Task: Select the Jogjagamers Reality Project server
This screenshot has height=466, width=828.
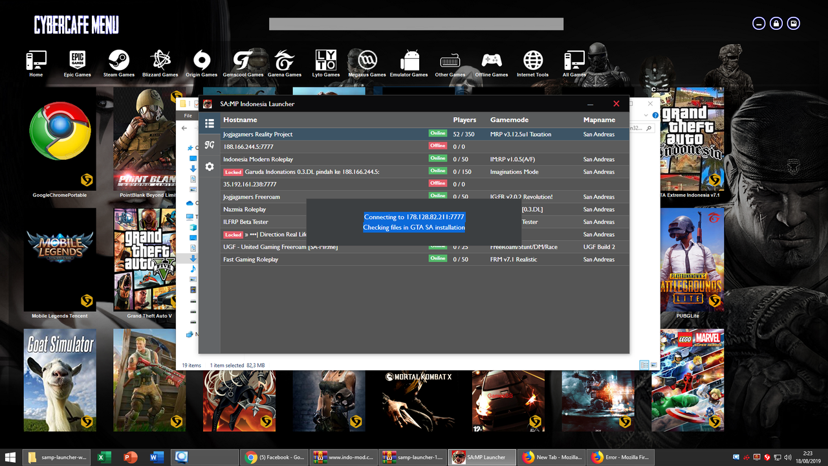Action: coord(425,134)
